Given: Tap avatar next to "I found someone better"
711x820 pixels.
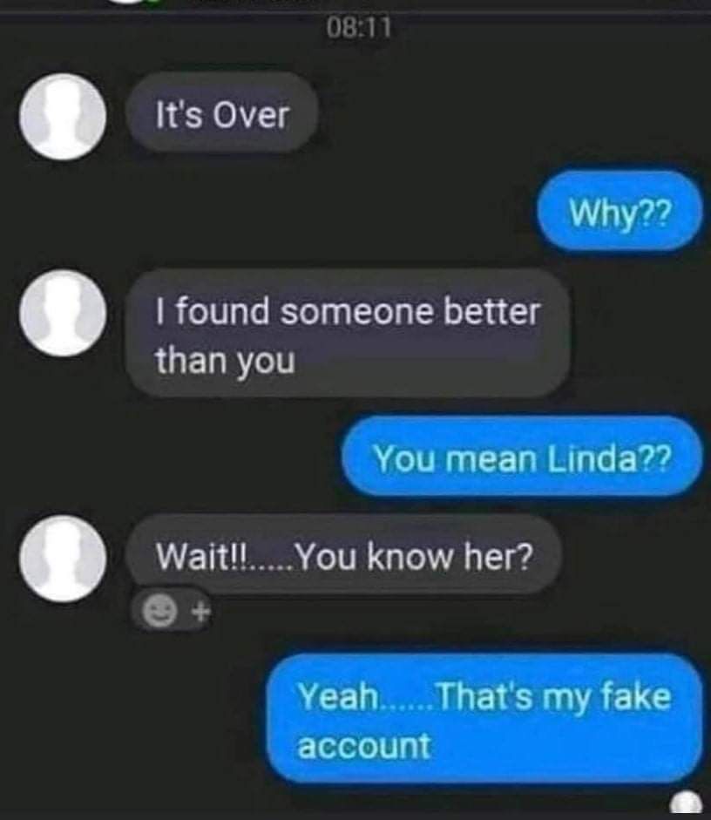Looking at the screenshot, I should point(64,313).
